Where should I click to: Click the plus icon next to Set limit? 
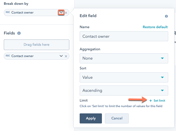point(151,101)
